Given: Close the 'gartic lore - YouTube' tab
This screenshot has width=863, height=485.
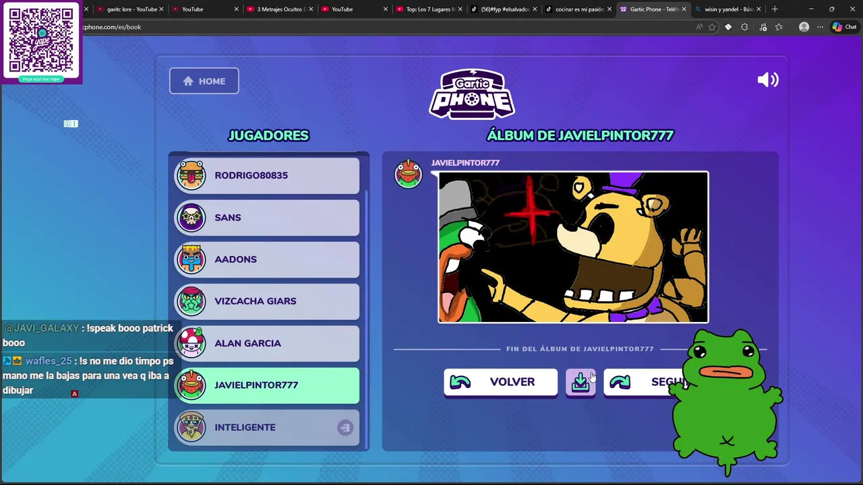Looking at the screenshot, I should (161, 9).
